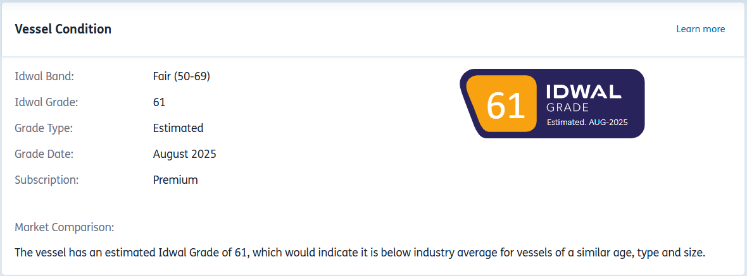The height and width of the screenshot is (276, 747).
Task: Click the Grade Date label
Action: [44, 154]
